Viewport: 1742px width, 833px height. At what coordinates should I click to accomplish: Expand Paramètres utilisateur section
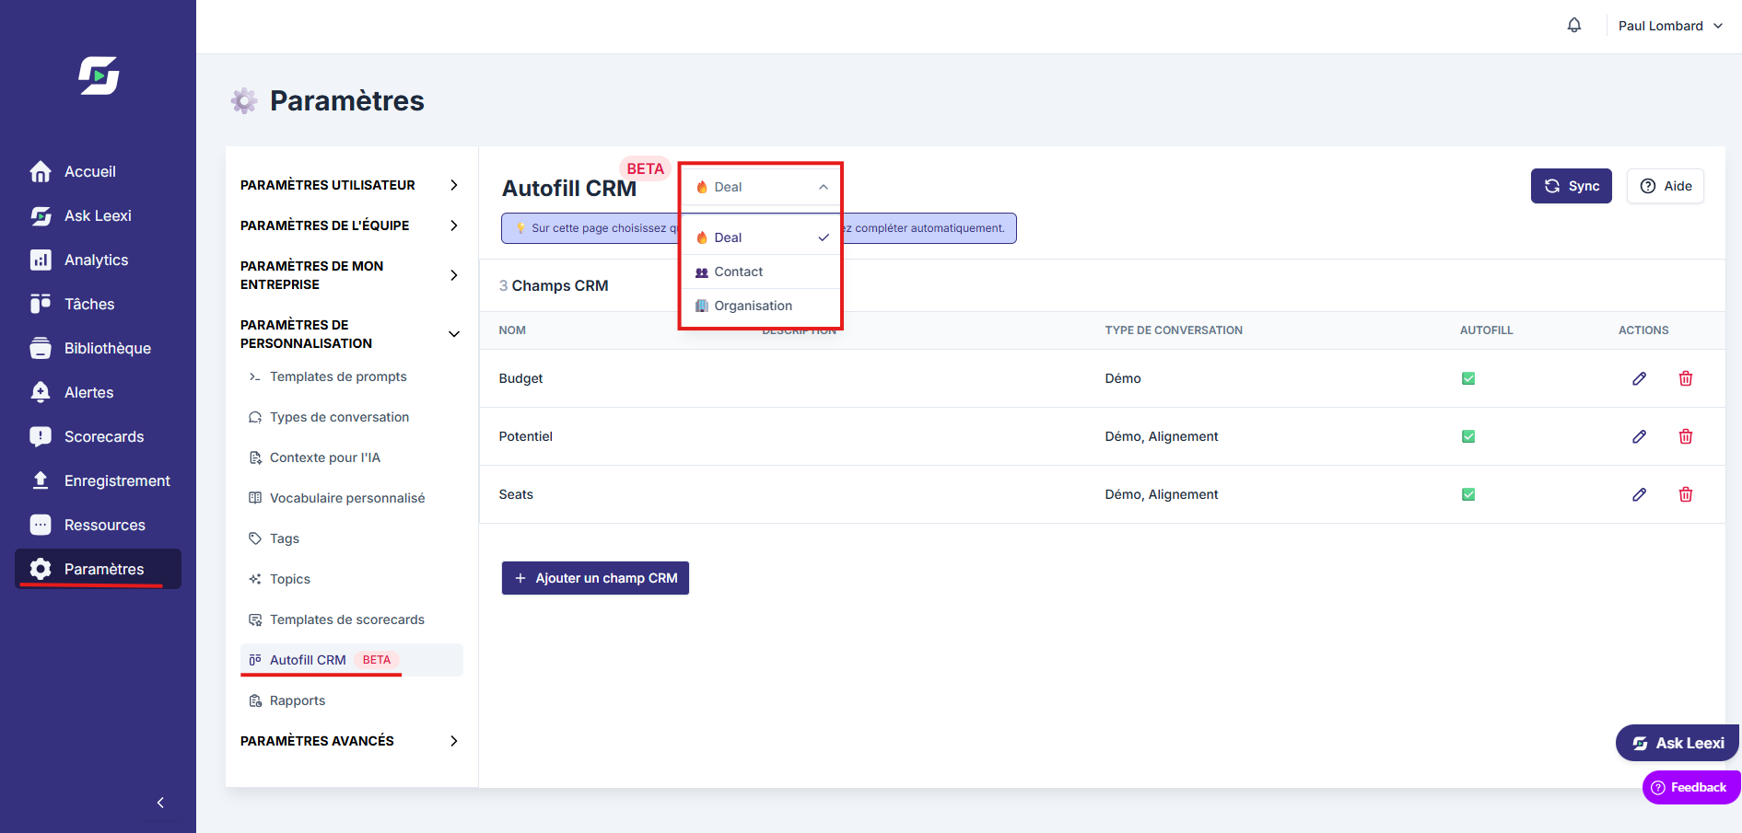(x=350, y=185)
